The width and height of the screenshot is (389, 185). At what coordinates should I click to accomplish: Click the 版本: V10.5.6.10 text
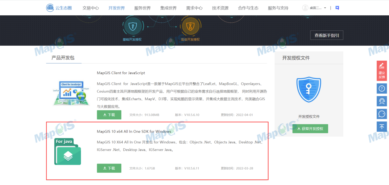(x=187, y=115)
